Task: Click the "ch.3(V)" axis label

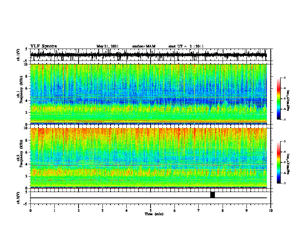Action: click(18, 198)
